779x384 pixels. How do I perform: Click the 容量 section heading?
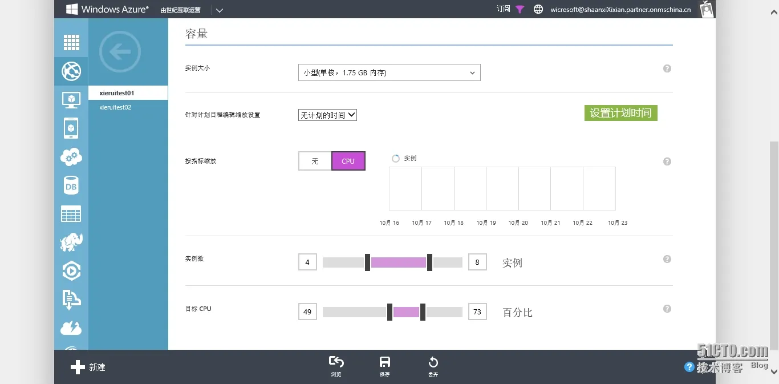point(197,34)
